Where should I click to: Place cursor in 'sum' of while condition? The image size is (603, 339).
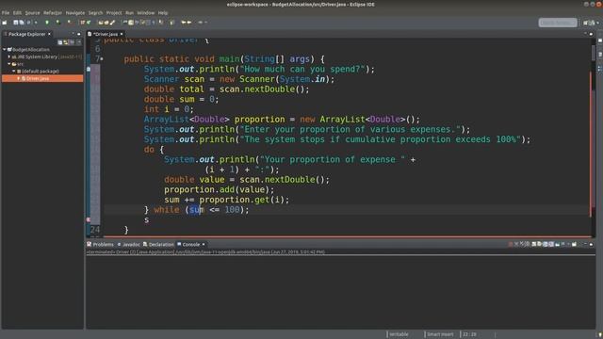pos(197,209)
